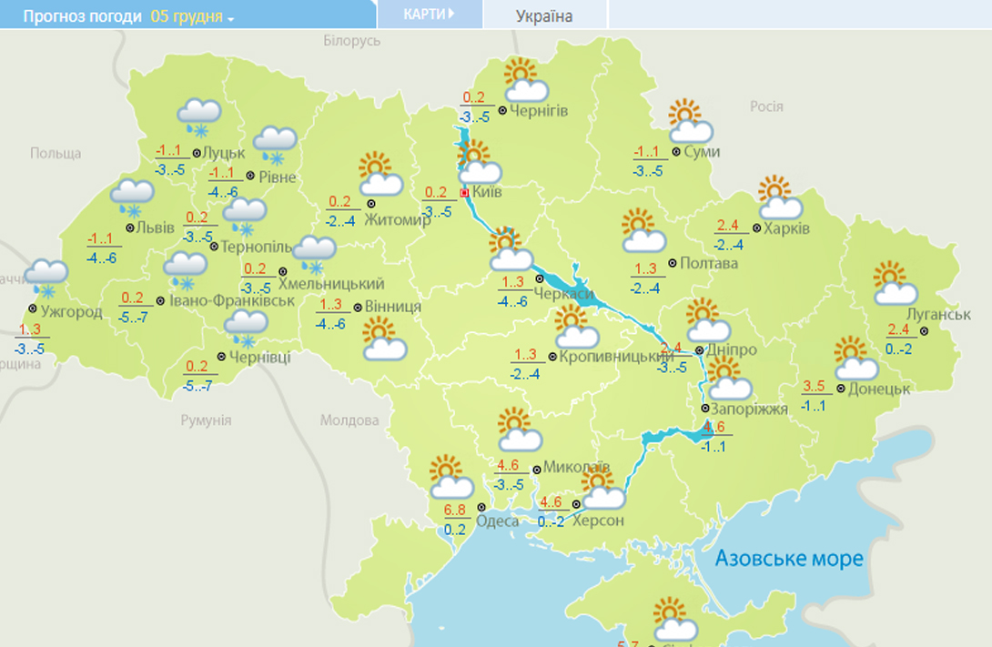Viewport: 992px width, 647px height.
Task: Click the sleet cloud icon above Львів
Action: coord(133,197)
